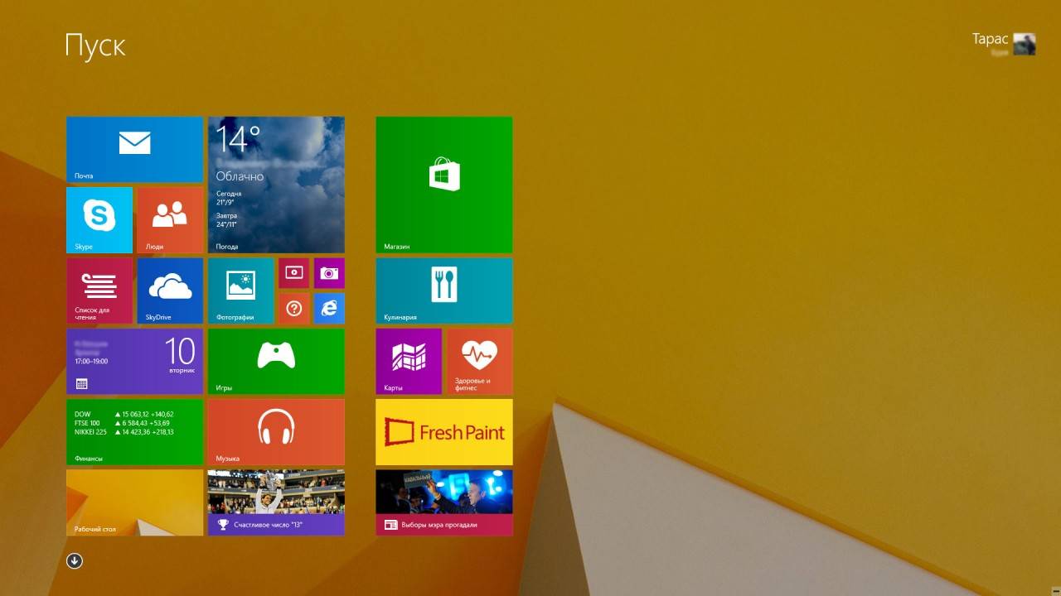Show all apps with the down arrow
1061x596 pixels.
point(75,561)
